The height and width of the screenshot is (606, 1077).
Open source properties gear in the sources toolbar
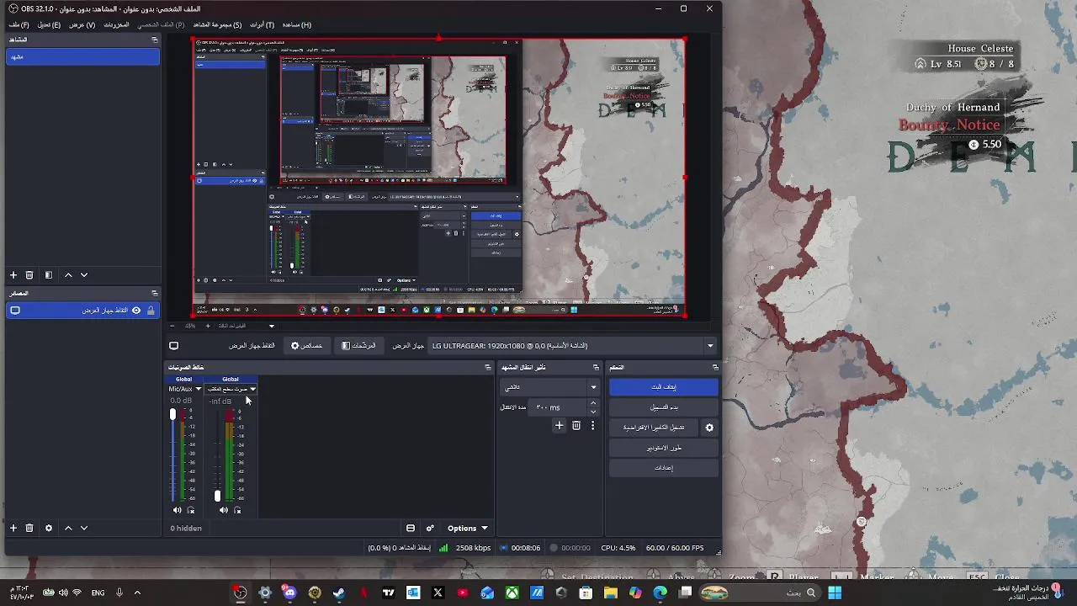coord(49,529)
